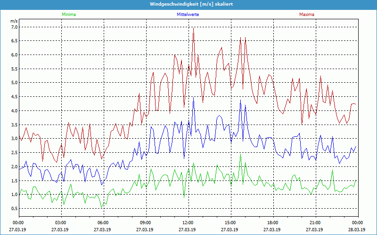
Task: Select the blue Mittelwerte legend label
Action: pyautogui.click(x=188, y=15)
